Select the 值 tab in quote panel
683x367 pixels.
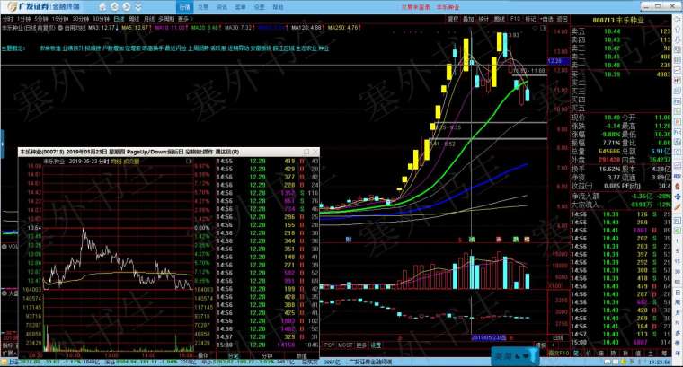tap(638, 354)
